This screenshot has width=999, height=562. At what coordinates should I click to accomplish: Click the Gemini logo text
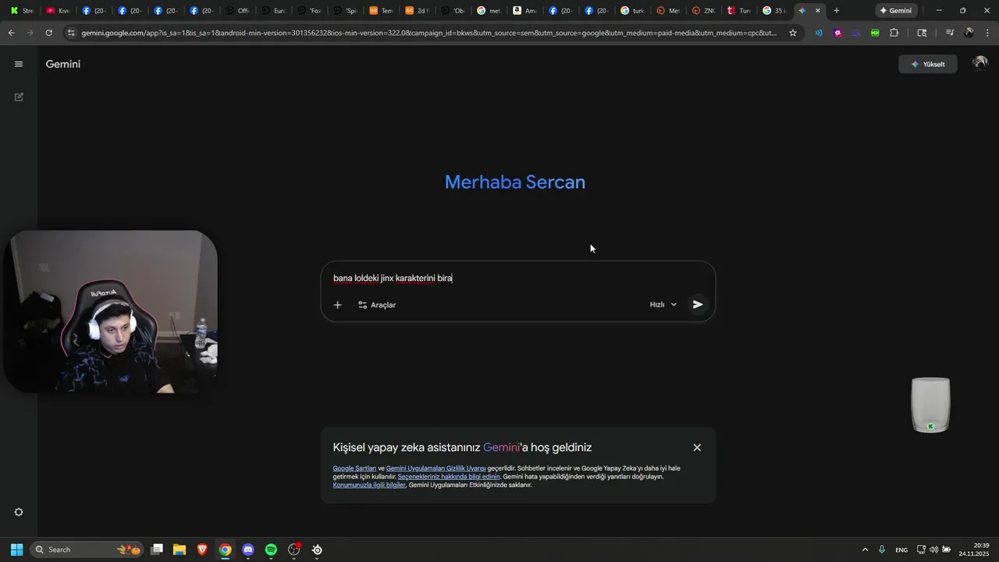(x=63, y=64)
